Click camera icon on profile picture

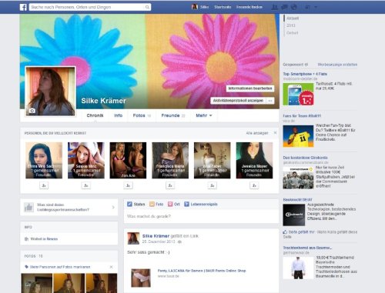(x=32, y=111)
